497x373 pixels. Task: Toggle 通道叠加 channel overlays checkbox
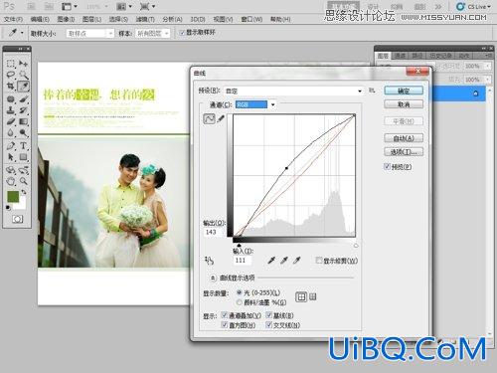point(225,315)
